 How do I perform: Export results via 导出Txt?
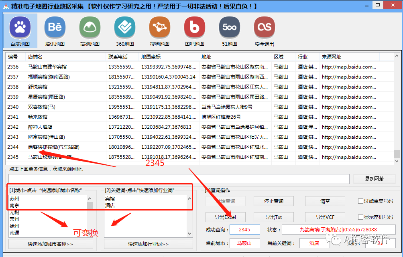click(x=274, y=217)
